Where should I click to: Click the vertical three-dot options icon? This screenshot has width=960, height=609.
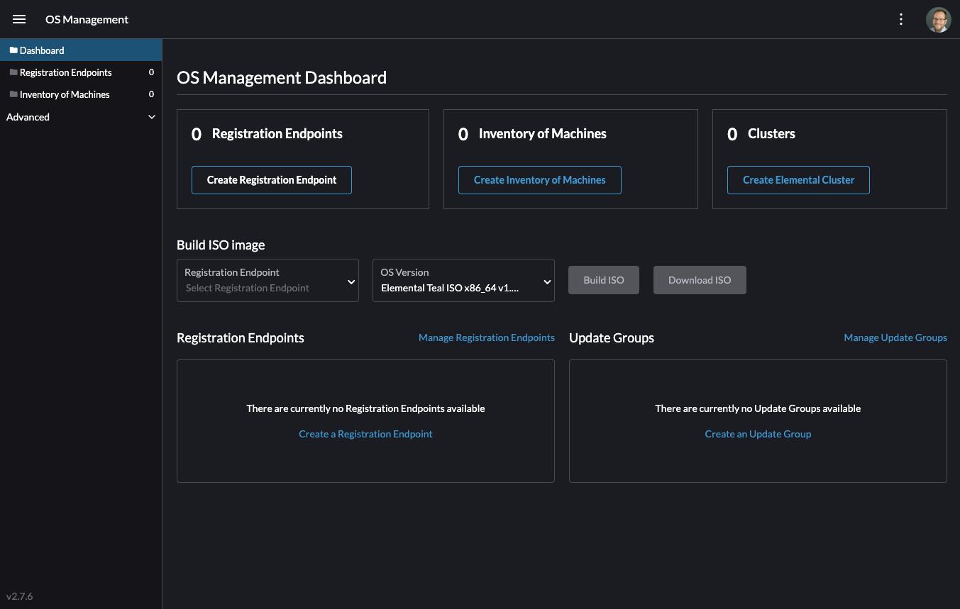pos(901,19)
